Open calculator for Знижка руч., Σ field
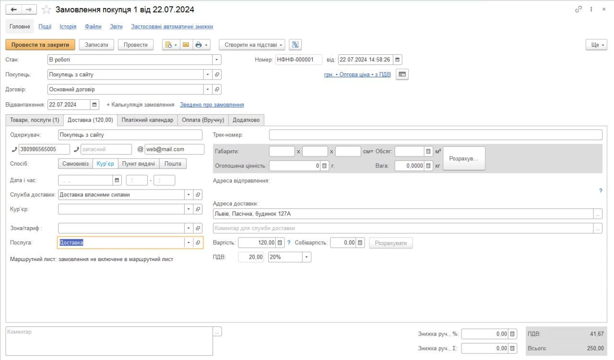This screenshot has width=614, height=360. [513, 348]
